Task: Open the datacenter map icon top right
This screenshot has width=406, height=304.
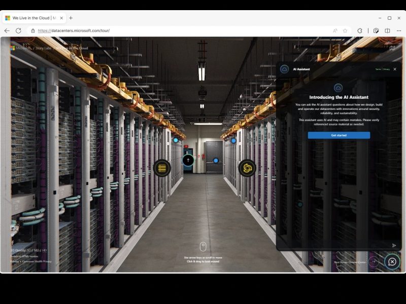Action: tap(393, 48)
